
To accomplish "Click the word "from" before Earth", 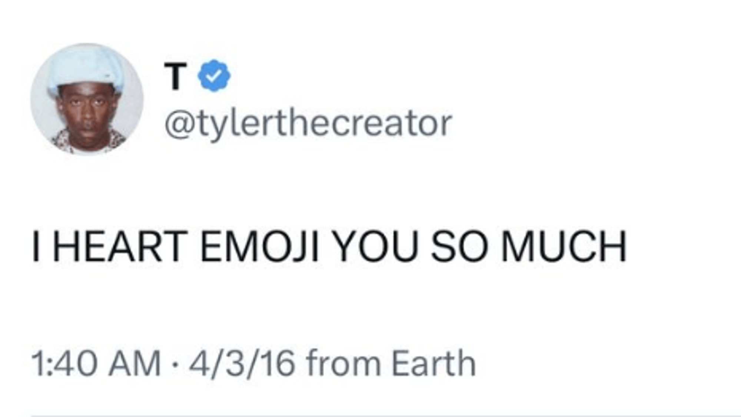I will 343,363.
